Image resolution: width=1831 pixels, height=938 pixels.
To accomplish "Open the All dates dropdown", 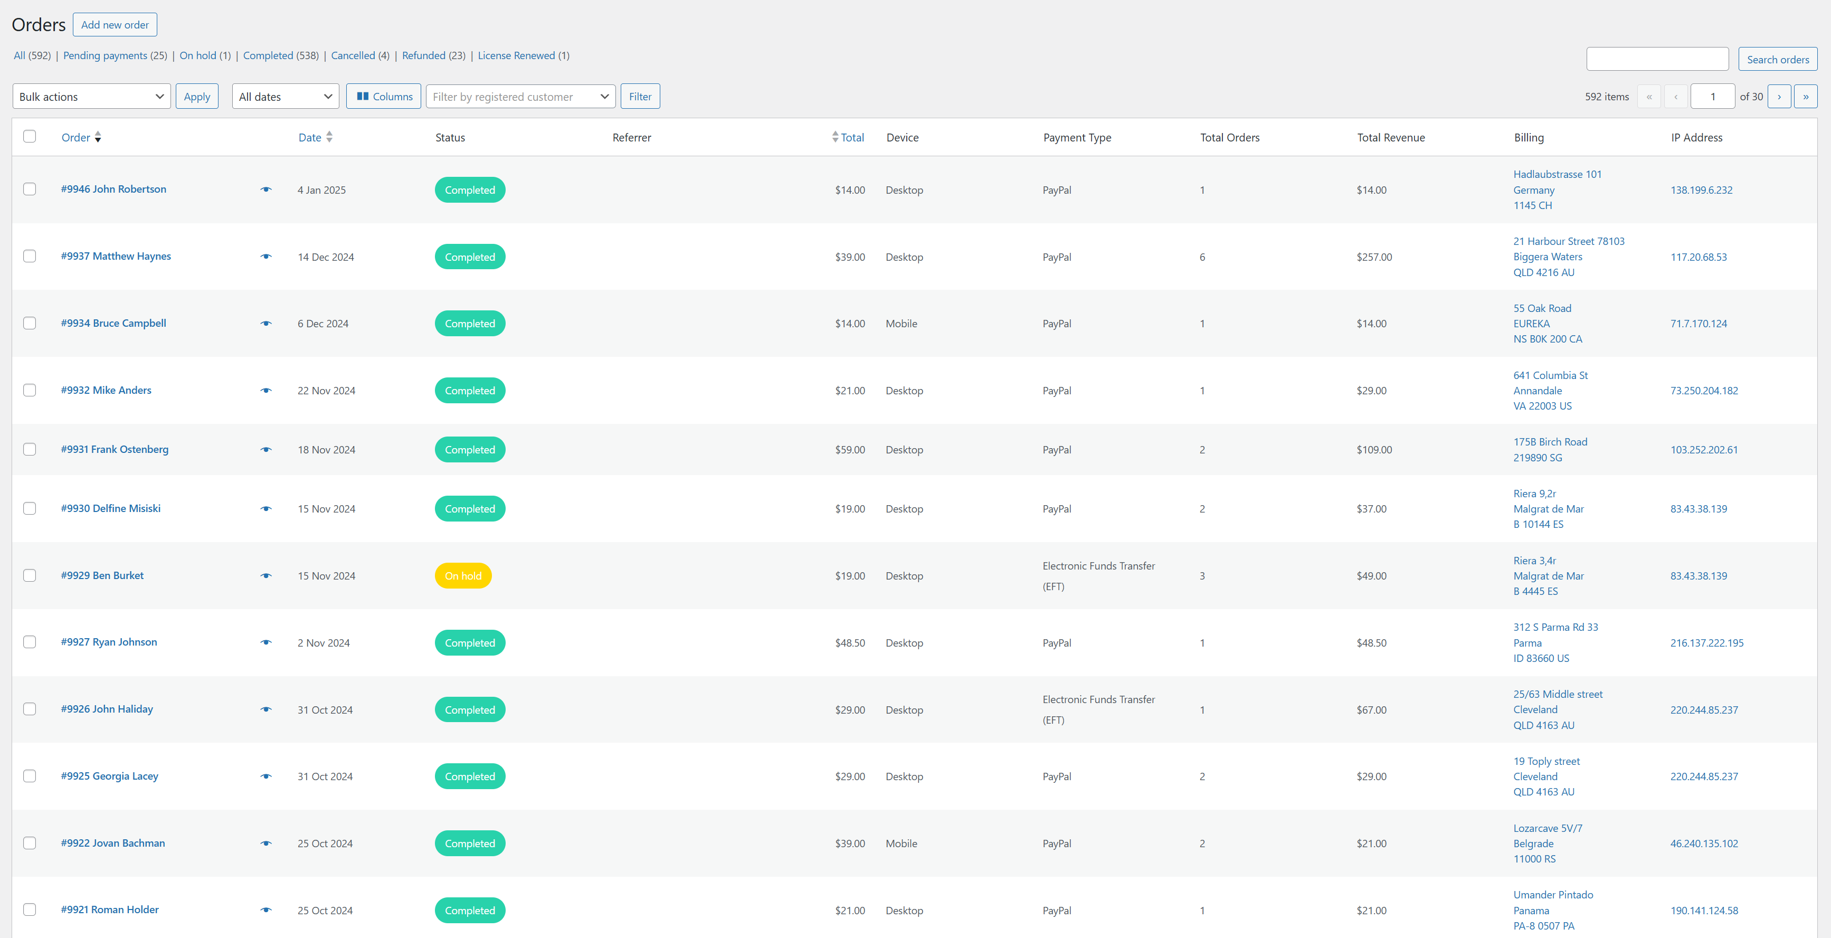I will pyautogui.click(x=286, y=97).
